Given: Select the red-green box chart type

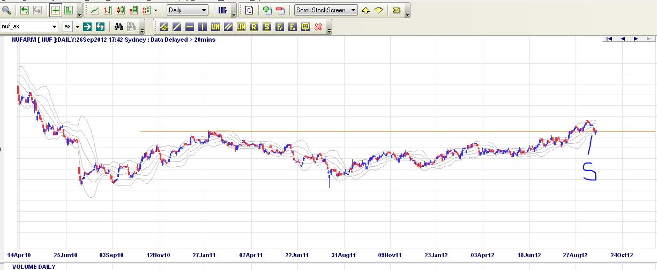Looking at the screenshot, I should [x=133, y=10].
